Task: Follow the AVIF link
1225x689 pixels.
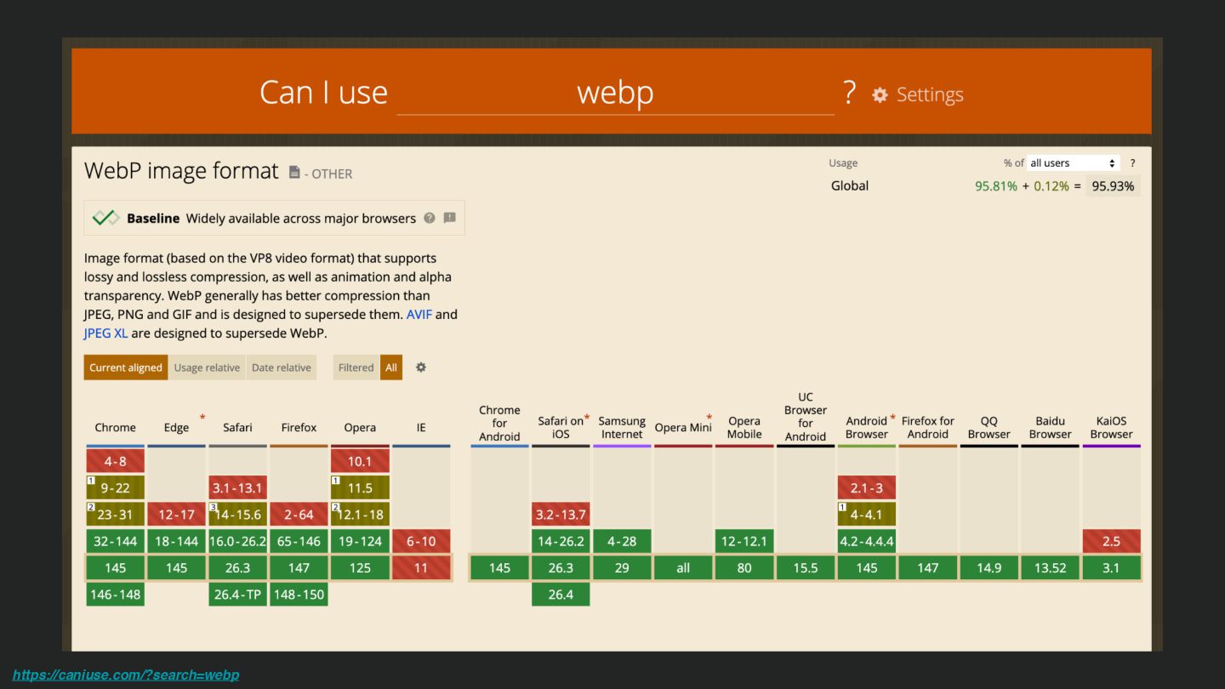Action: click(419, 314)
